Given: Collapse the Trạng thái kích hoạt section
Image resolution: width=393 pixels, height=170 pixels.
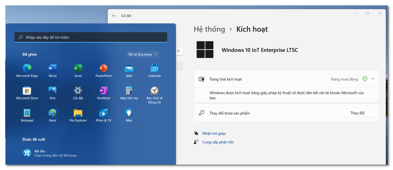Looking at the screenshot, I should click(x=373, y=79).
